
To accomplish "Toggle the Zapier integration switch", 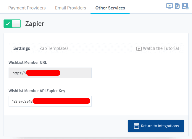I will click(12, 24).
